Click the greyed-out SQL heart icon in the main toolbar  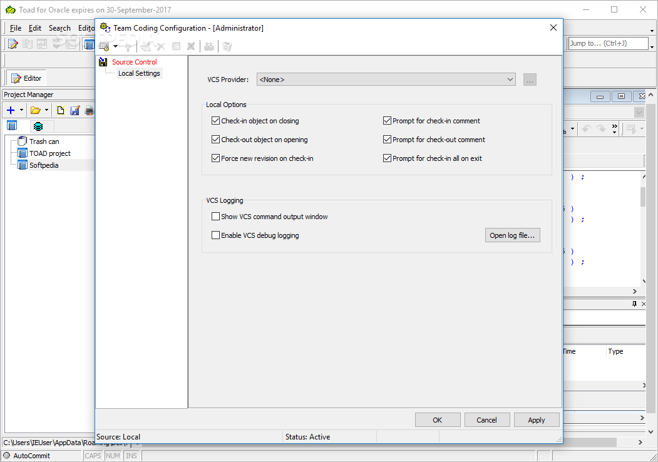coord(56,44)
